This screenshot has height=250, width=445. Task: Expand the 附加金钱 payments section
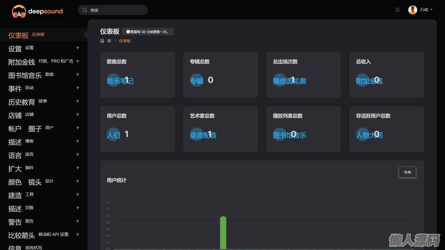pos(78,61)
